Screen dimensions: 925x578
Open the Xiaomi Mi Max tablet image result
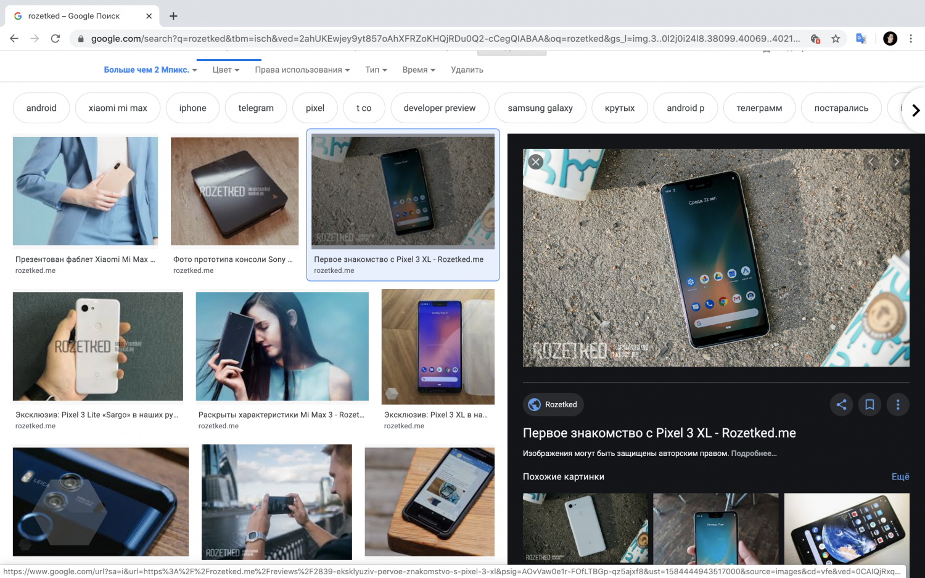pos(85,191)
